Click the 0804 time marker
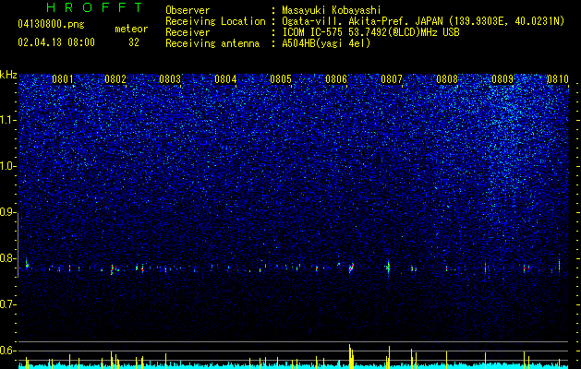 tap(225, 79)
